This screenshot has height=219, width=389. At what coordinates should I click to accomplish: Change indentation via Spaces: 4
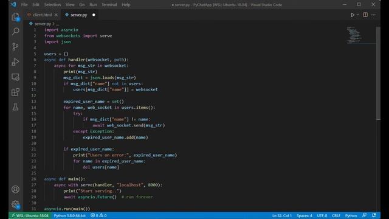pyautogui.click(x=305, y=215)
